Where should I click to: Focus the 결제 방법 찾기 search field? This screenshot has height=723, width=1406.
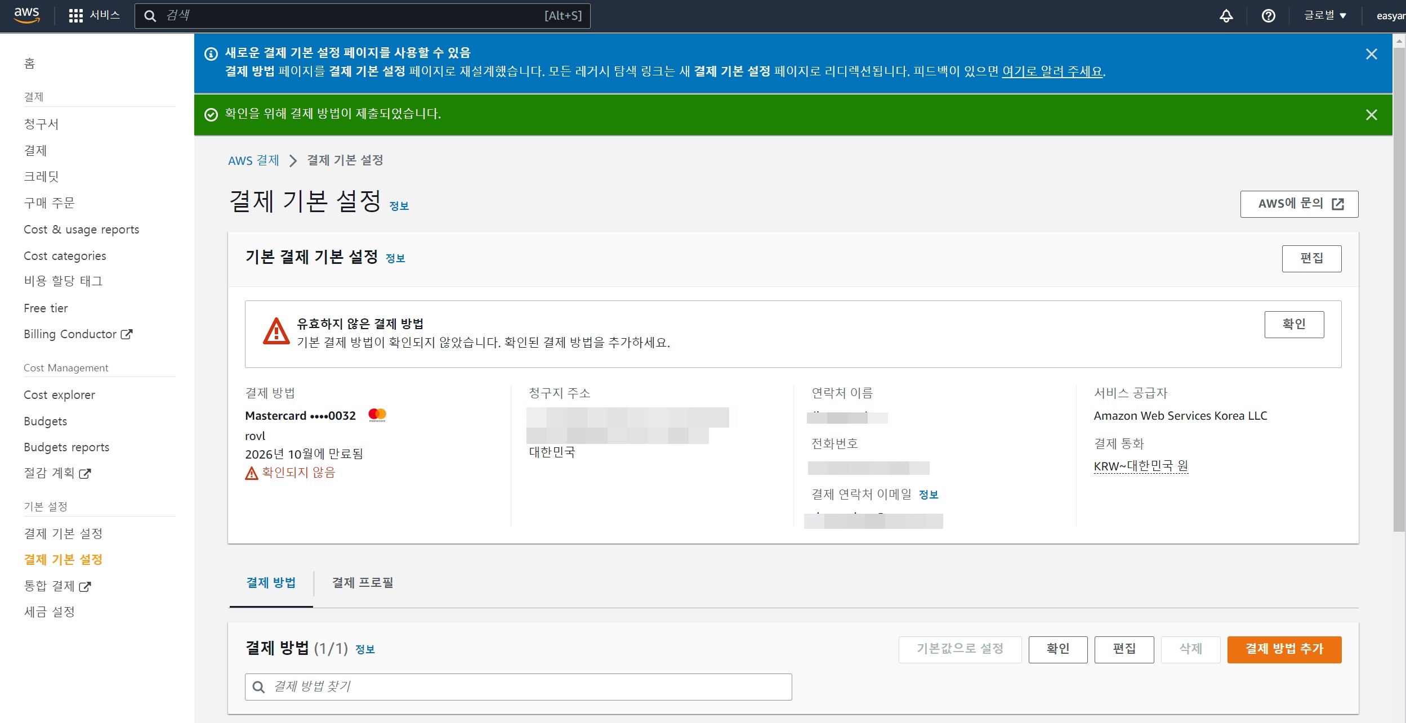[x=518, y=686]
